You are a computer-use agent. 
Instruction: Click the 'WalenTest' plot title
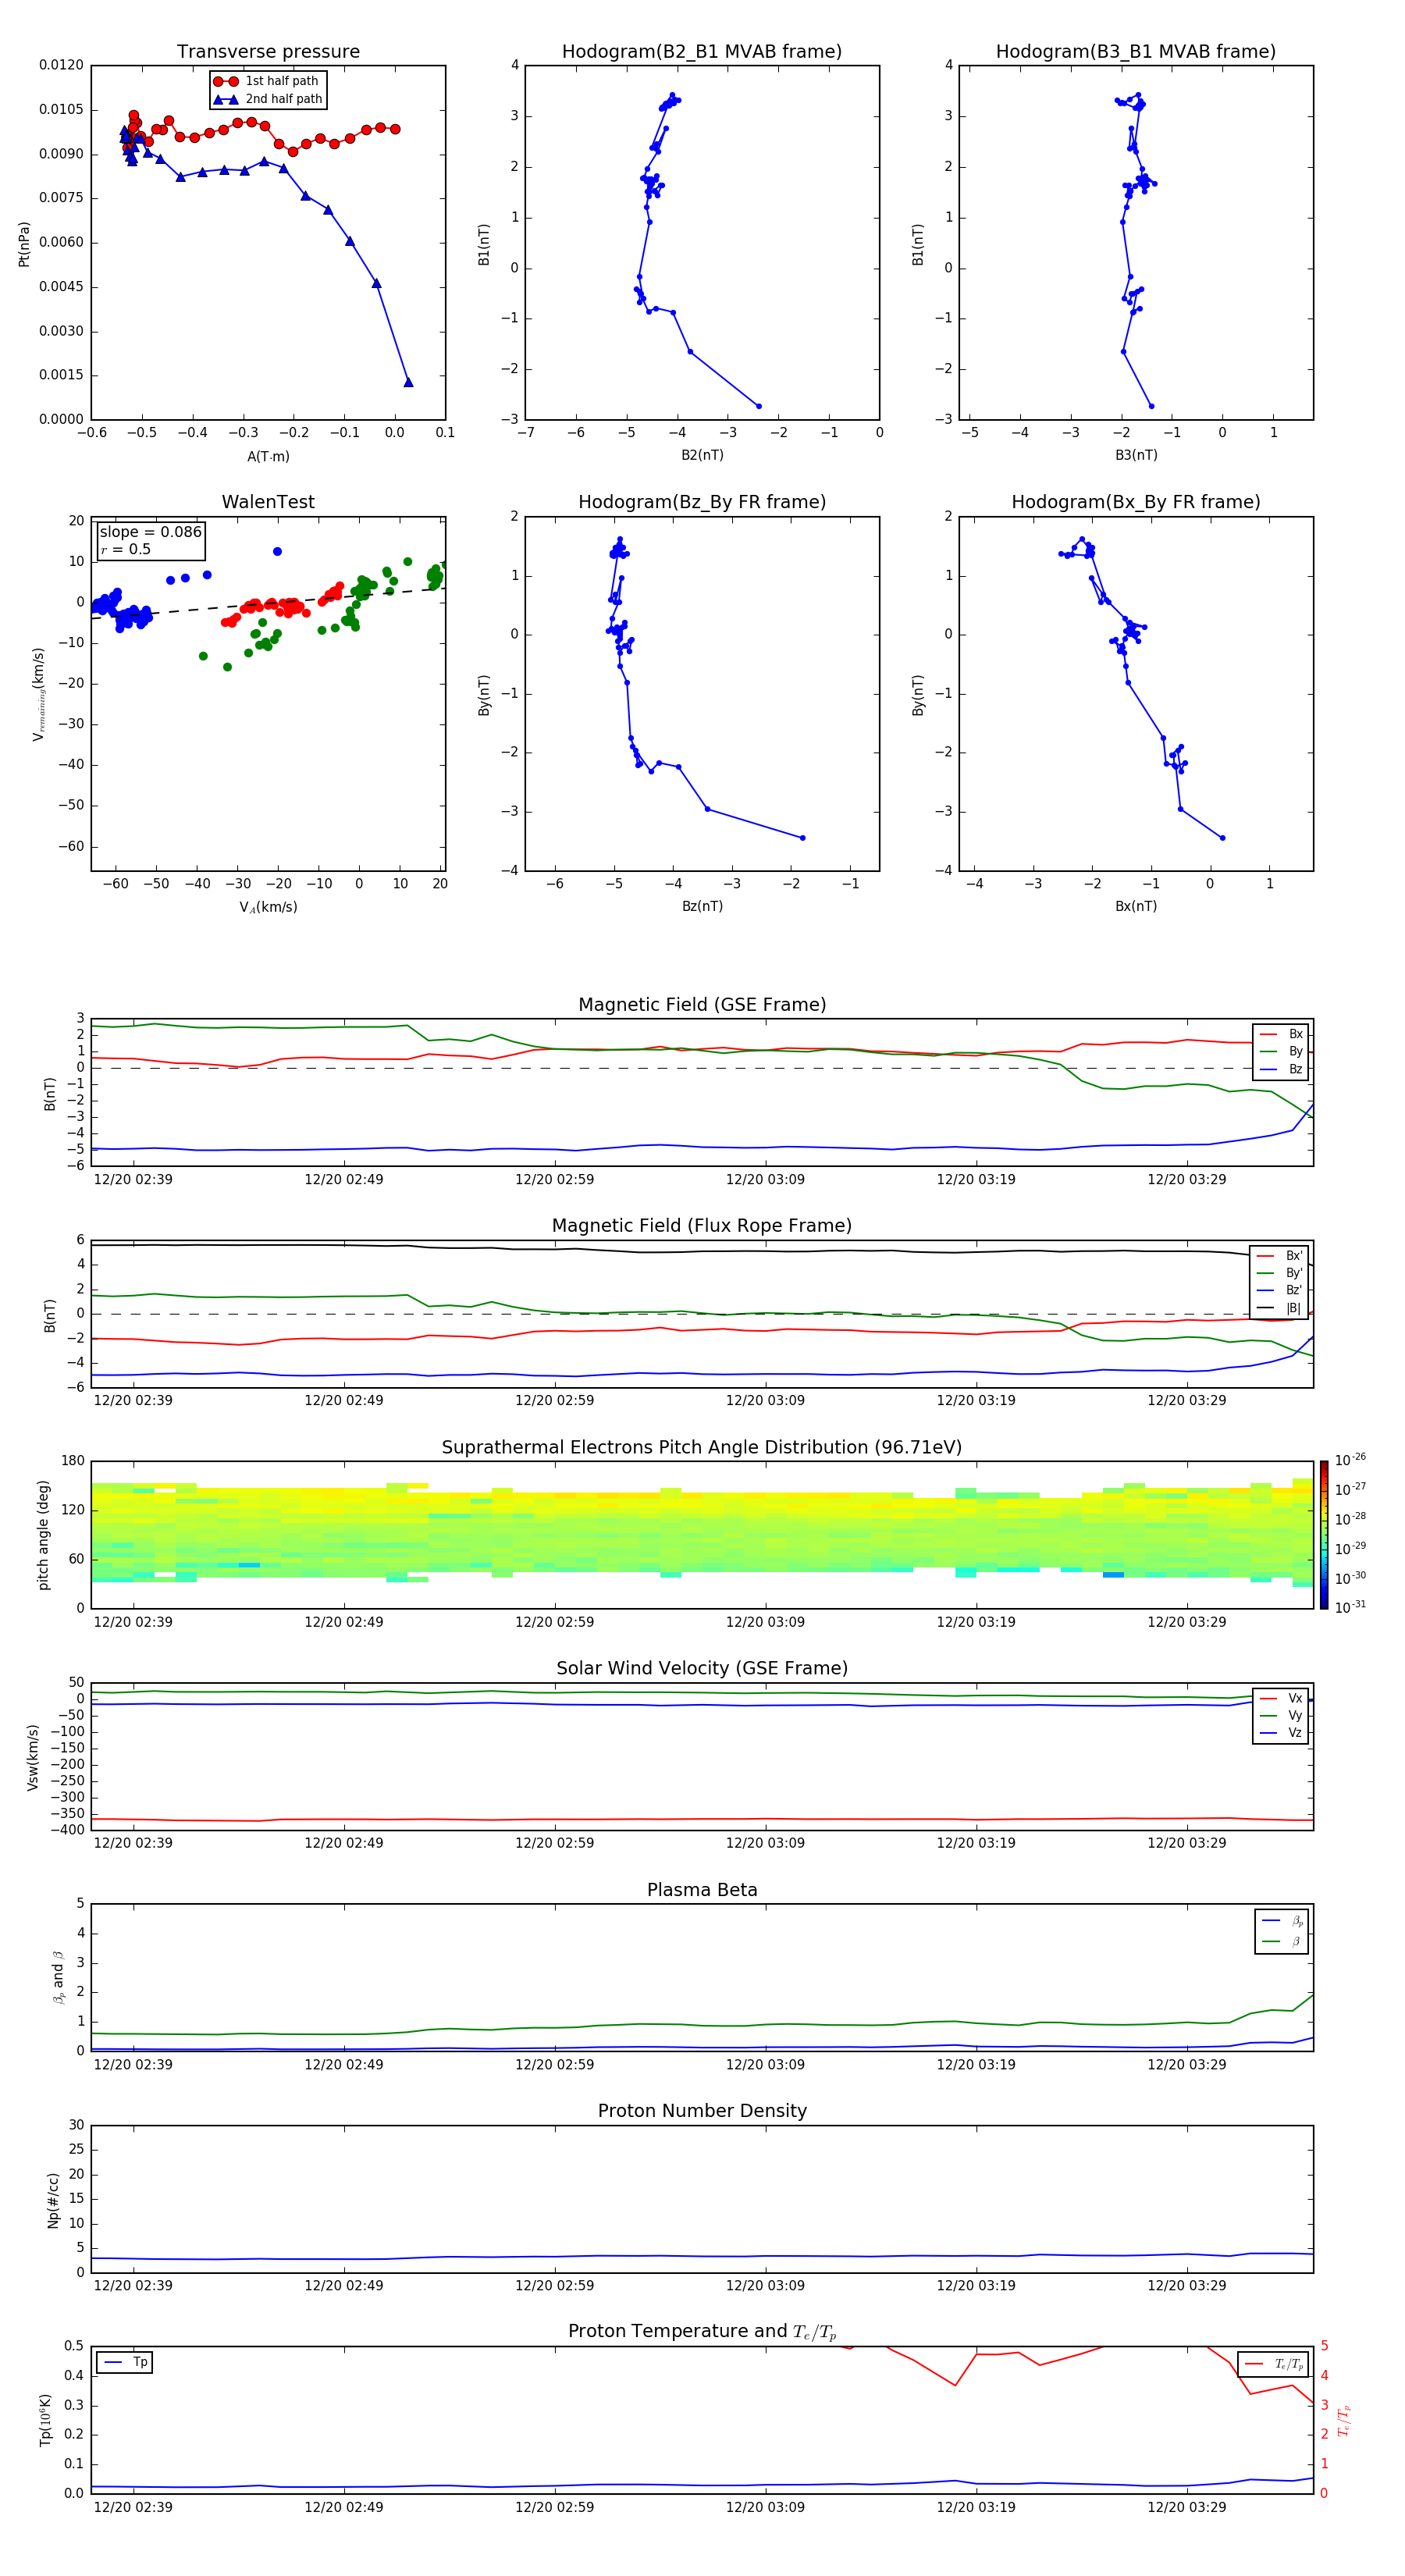pos(268,502)
